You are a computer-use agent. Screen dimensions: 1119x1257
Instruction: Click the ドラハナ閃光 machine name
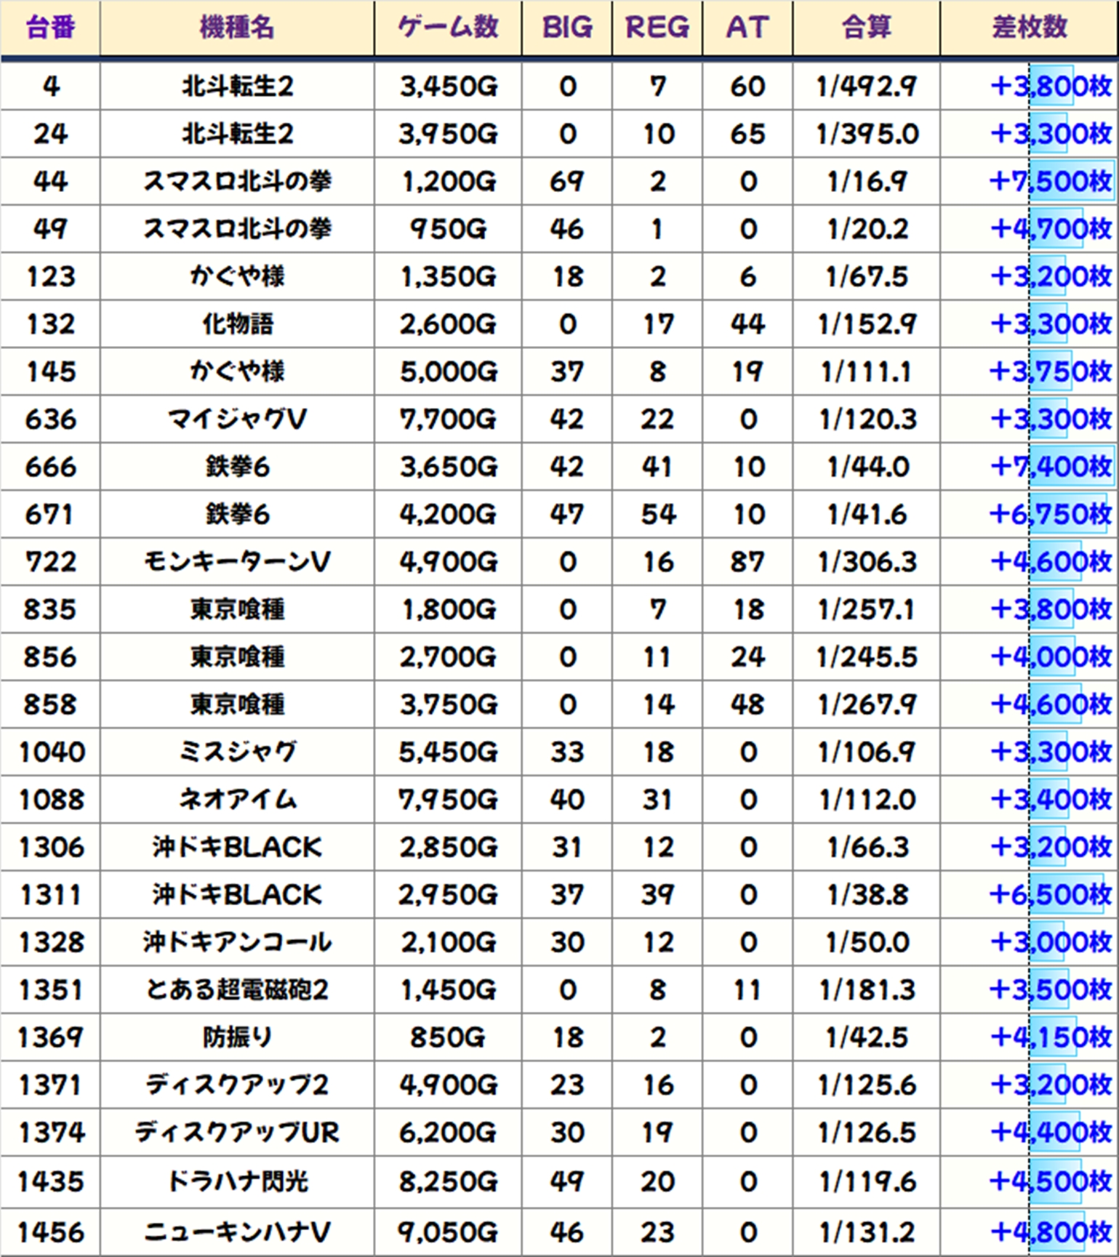[237, 1181]
